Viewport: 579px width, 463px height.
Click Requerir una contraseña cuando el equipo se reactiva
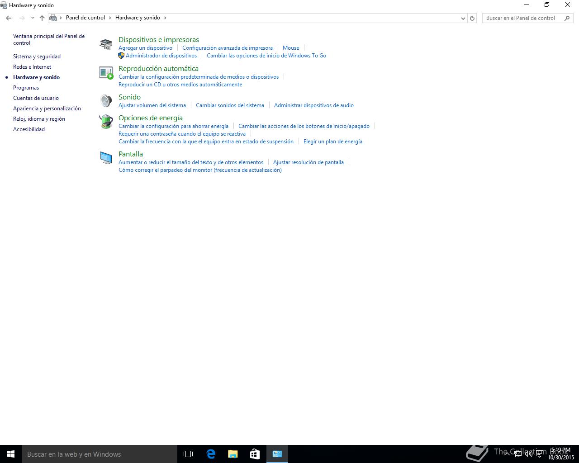click(182, 134)
